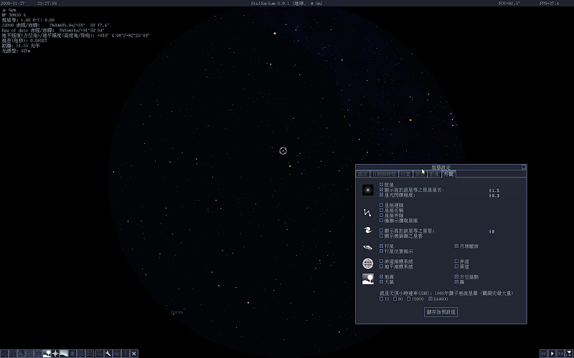
Task: Click the Ceres label in sky
Action: pos(177,312)
